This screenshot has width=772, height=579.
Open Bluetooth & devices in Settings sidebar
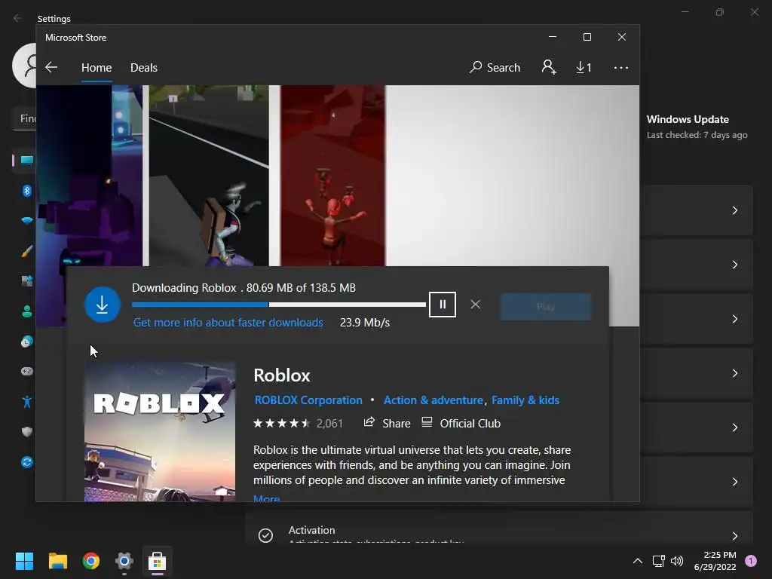[27, 191]
